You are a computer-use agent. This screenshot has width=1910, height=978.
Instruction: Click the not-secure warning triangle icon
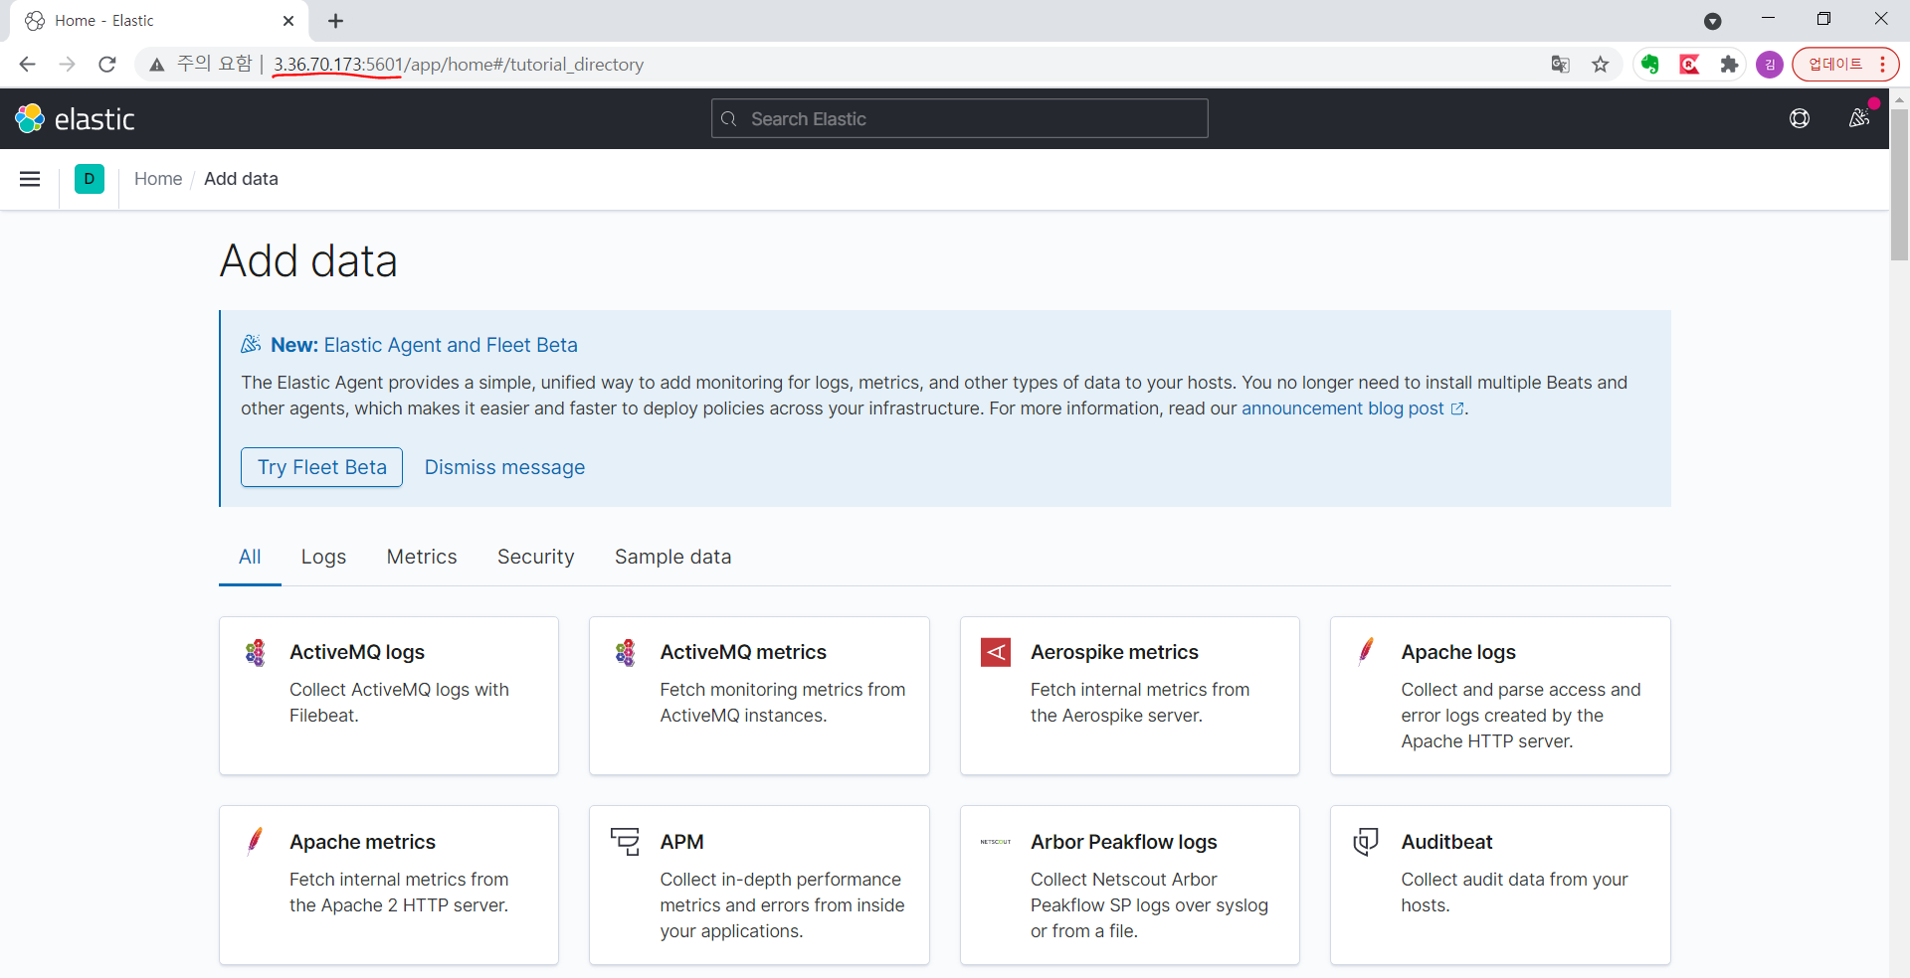point(156,65)
